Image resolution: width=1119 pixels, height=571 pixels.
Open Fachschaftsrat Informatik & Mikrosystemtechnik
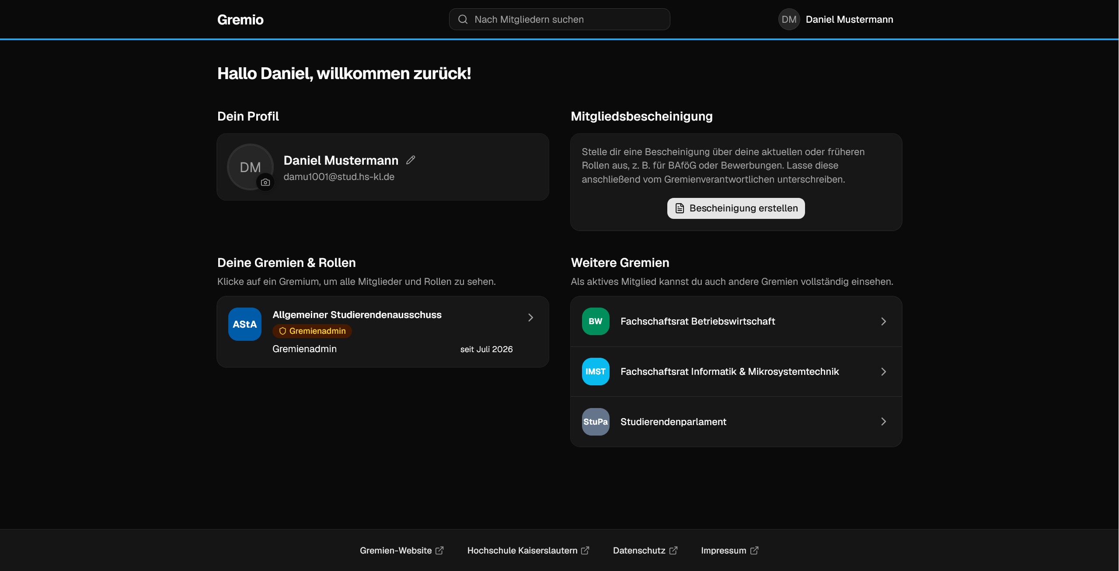pos(736,372)
